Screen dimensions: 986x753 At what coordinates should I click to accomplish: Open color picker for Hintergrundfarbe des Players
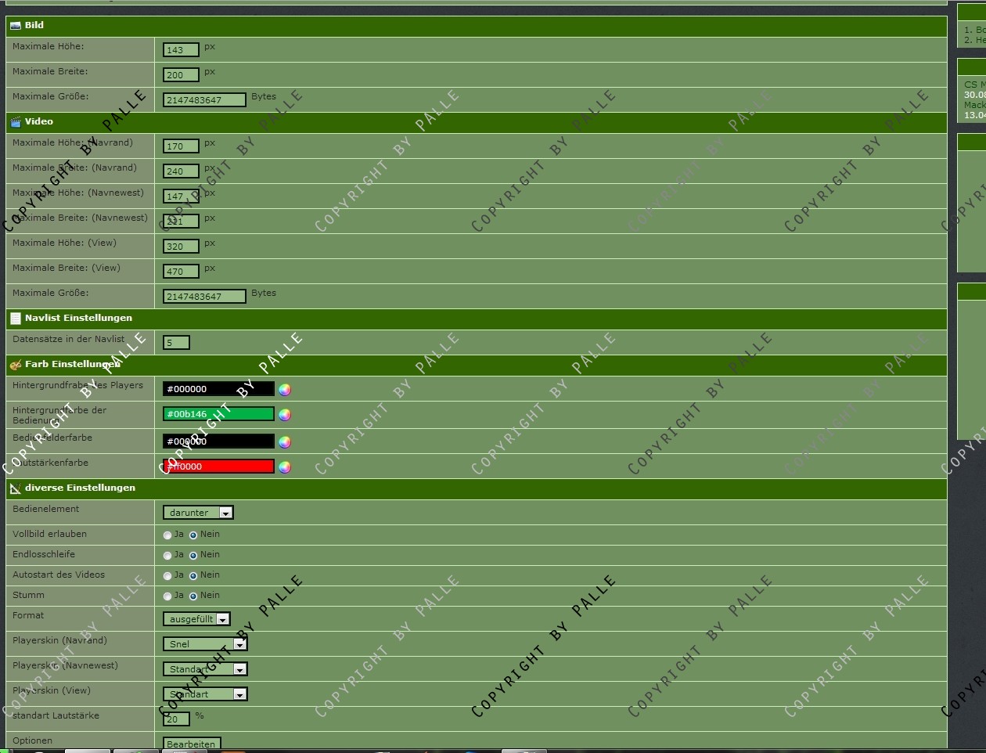(x=285, y=390)
